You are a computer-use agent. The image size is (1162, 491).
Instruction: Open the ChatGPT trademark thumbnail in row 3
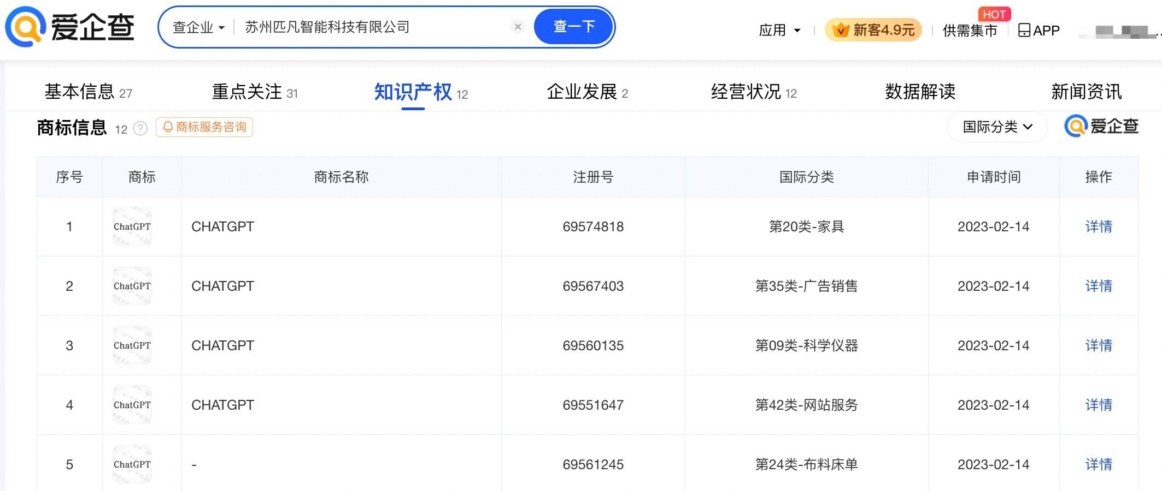pos(132,345)
